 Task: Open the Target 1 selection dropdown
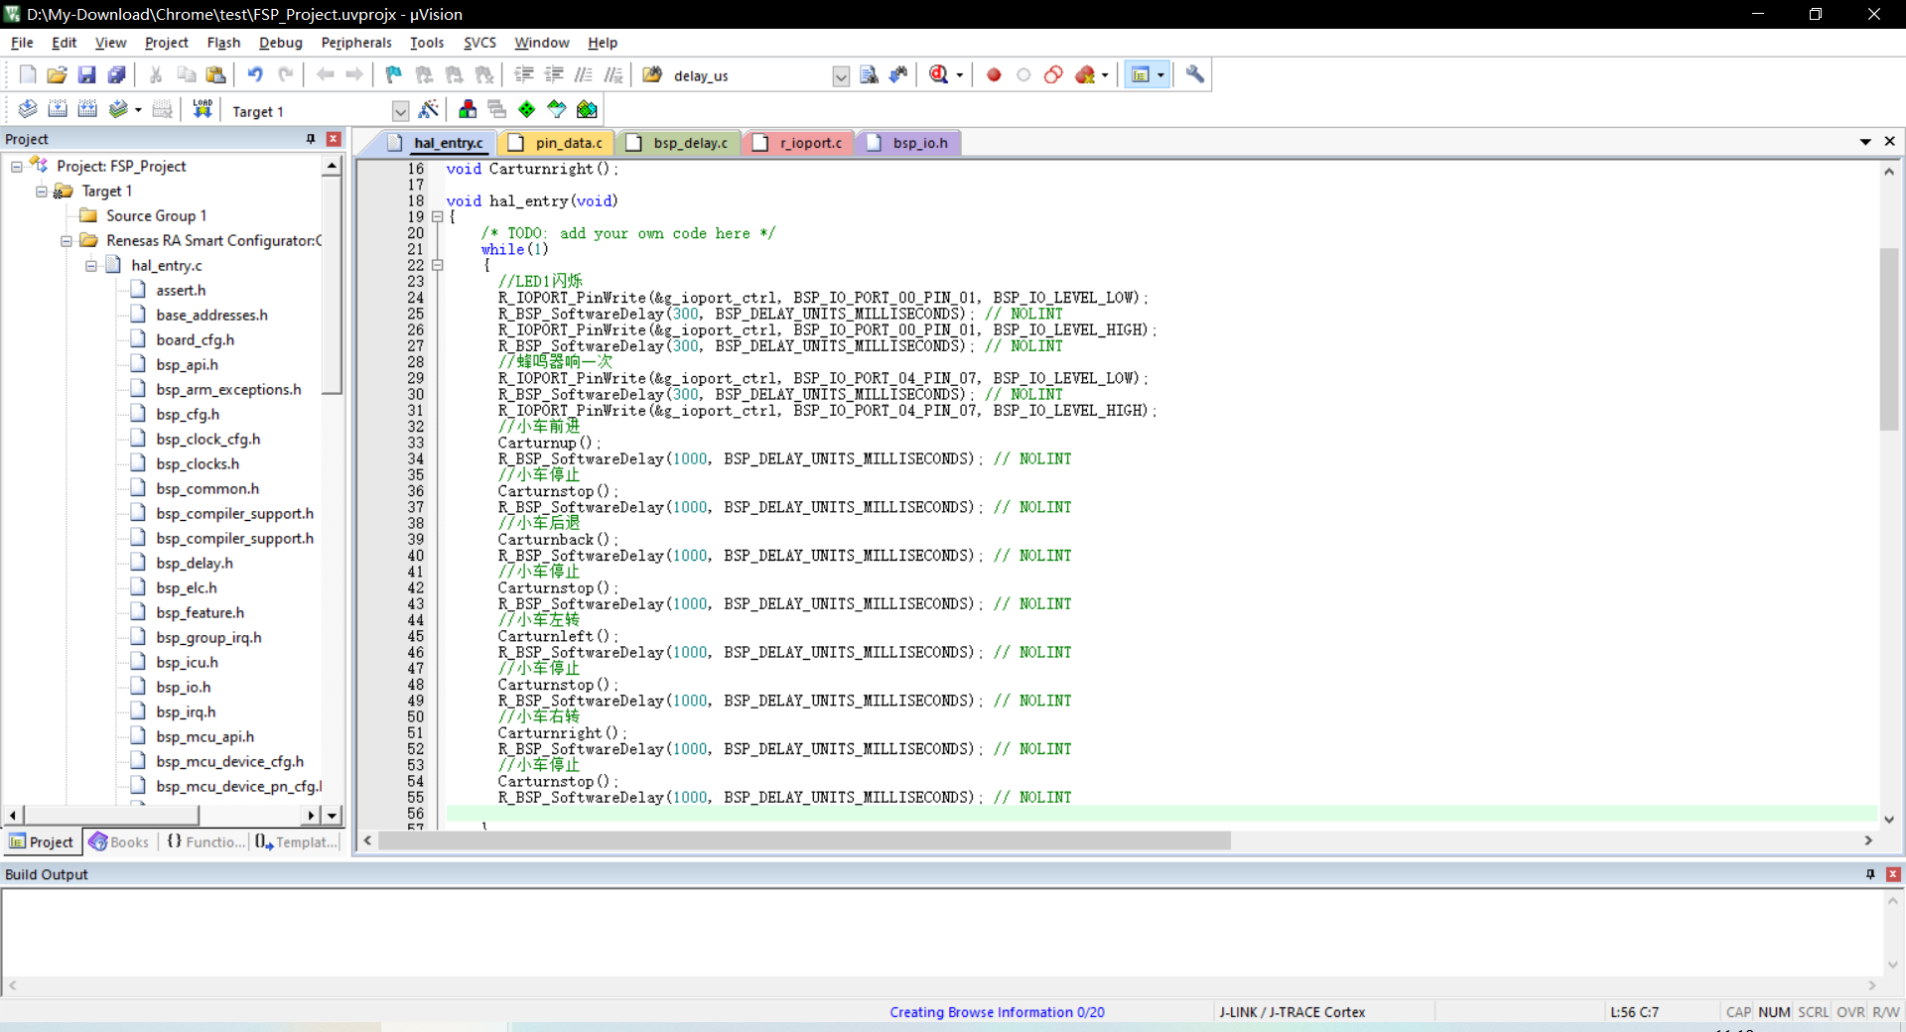tap(400, 111)
